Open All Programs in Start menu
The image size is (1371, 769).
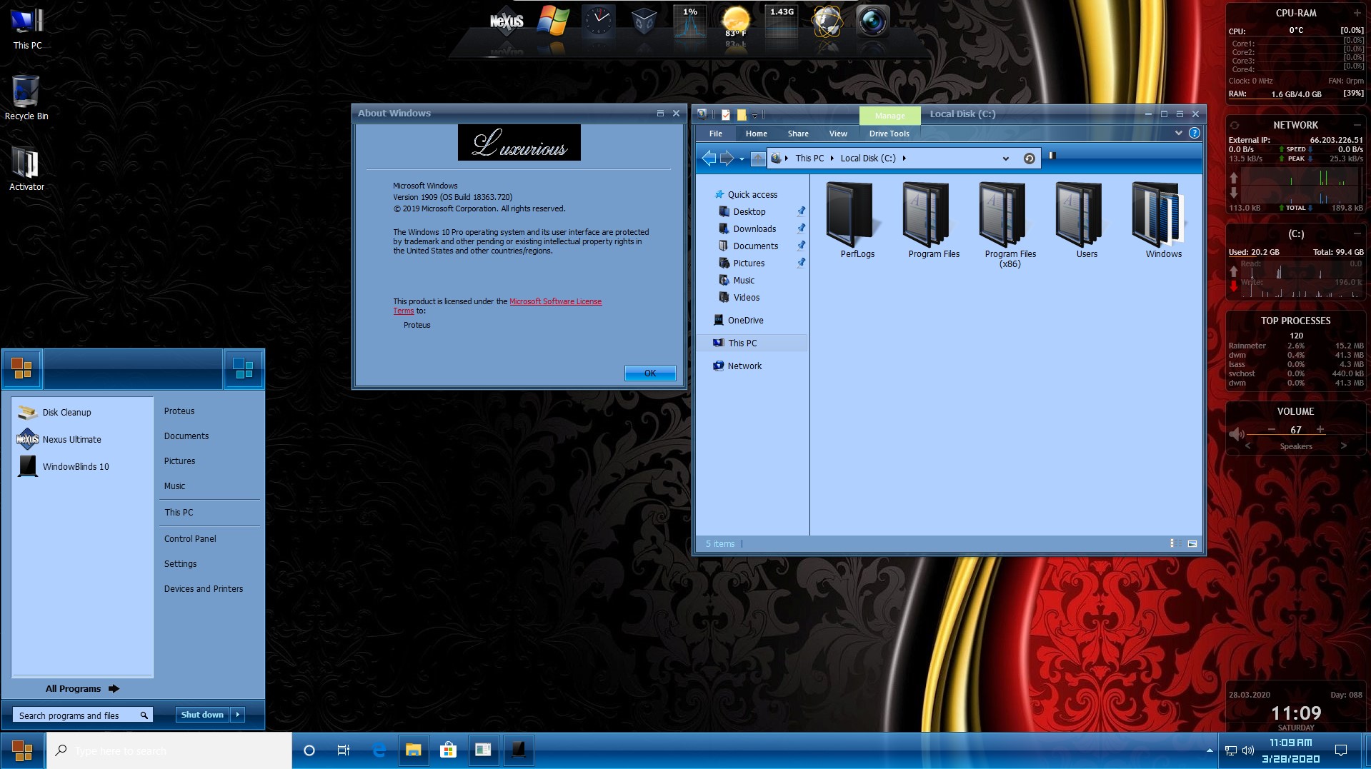click(82, 688)
